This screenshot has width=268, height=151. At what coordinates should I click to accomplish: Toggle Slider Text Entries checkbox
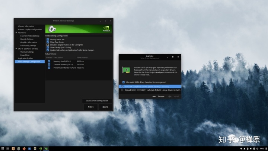coord(48,42)
